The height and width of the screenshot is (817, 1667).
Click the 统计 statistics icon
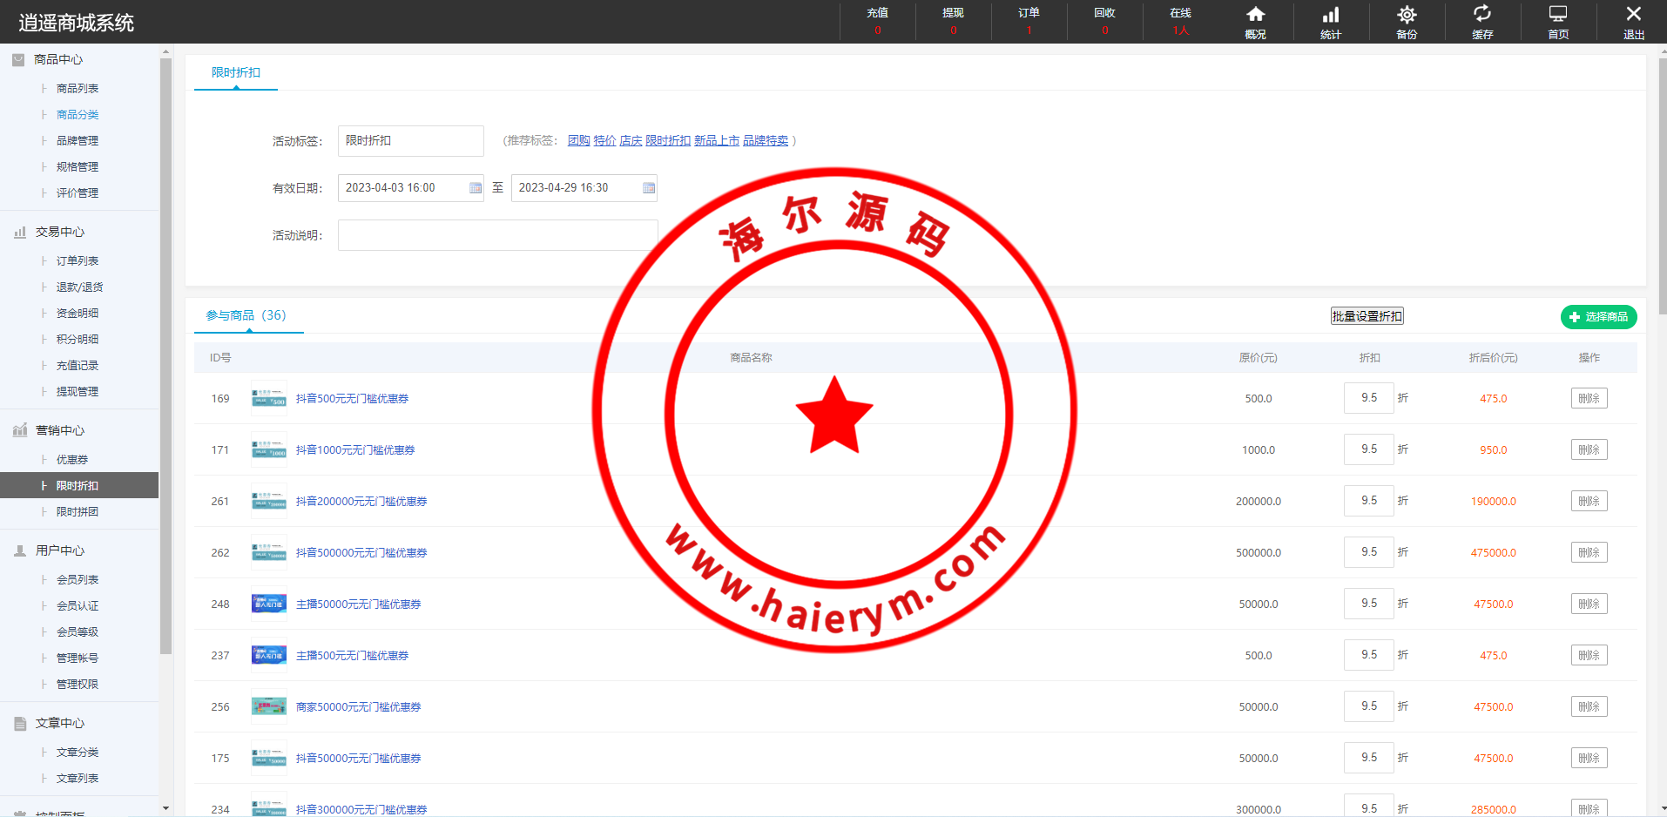click(1330, 21)
